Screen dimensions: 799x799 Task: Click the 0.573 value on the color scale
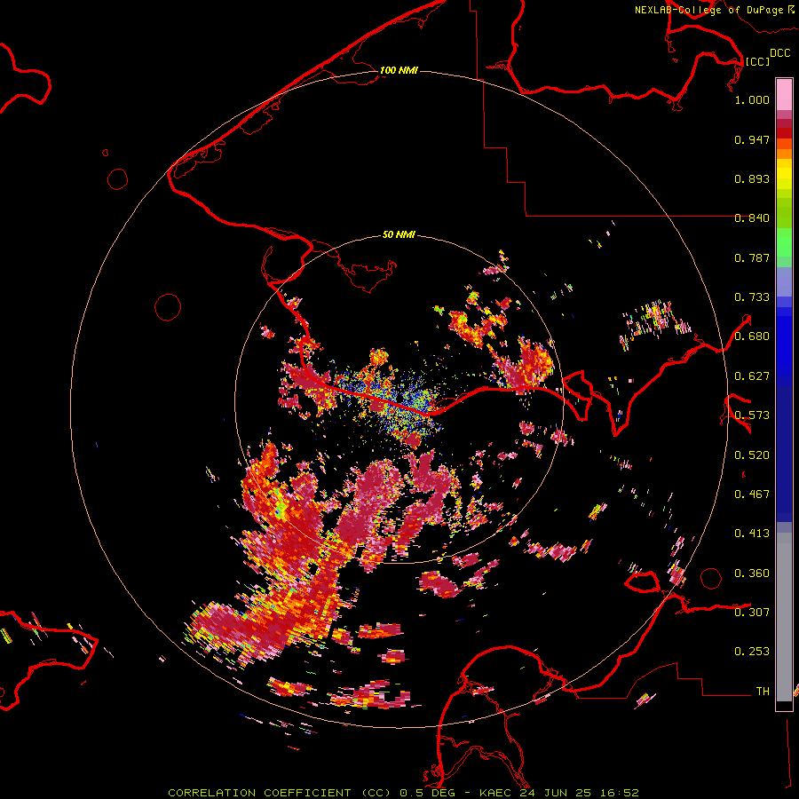pos(752,415)
